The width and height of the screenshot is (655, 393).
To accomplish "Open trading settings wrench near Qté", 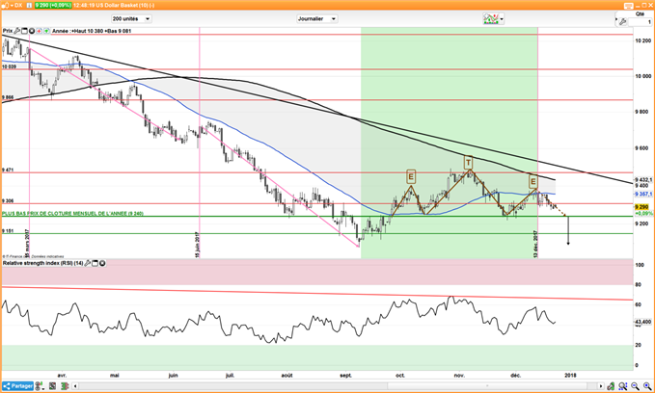I will coord(623,22).
